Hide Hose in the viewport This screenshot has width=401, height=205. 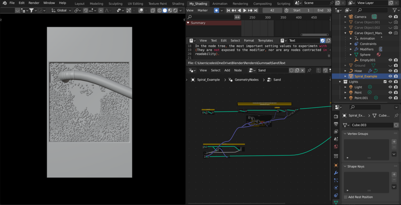tap(390, 71)
